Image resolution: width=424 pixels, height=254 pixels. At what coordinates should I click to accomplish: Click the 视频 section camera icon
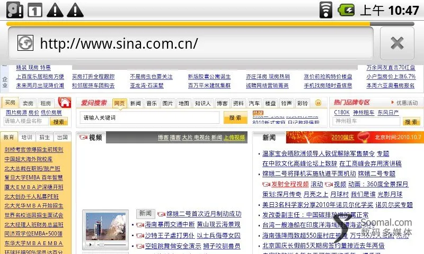(x=83, y=137)
